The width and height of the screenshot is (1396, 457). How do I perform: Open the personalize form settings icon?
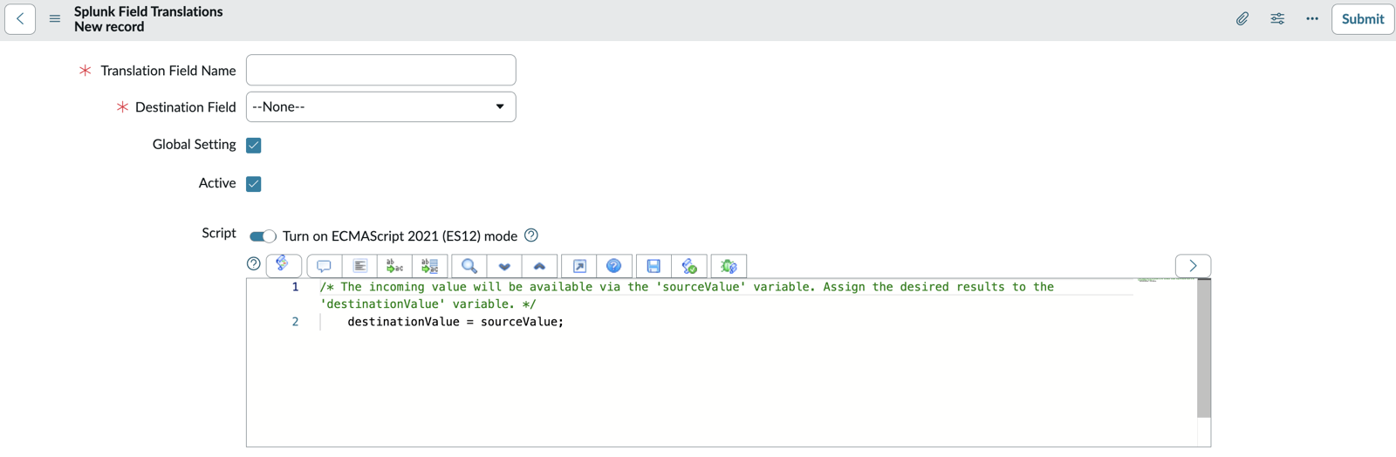coord(1277,18)
